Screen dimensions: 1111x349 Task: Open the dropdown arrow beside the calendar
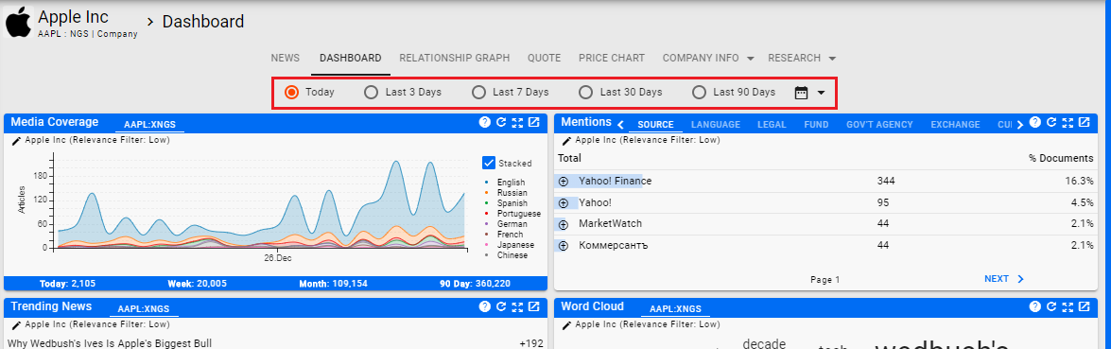(822, 93)
